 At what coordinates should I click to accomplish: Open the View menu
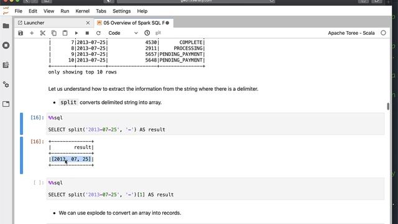pos(49,11)
